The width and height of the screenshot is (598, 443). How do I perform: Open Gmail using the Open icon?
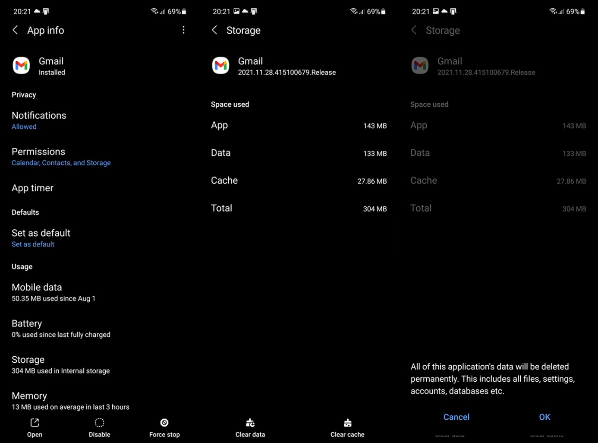[35, 427]
